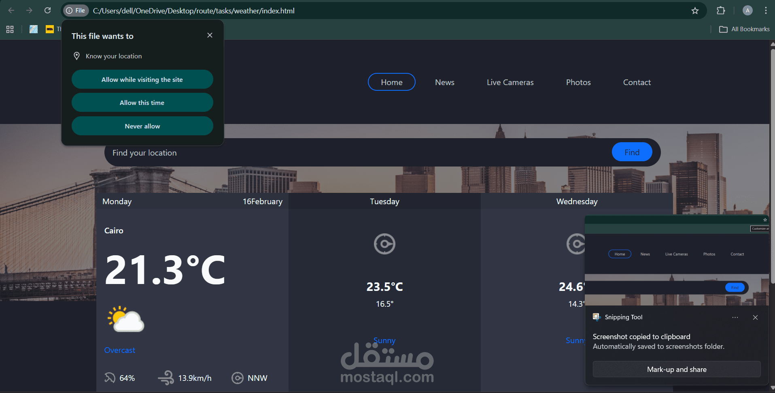The image size is (775, 393).
Task: Open the browser three-dot menu
Action: [x=766, y=10]
